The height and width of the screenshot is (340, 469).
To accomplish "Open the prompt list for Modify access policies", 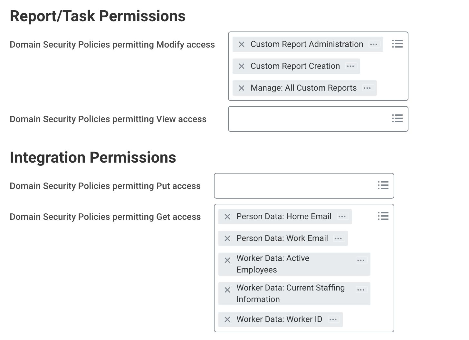I will tap(397, 44).
